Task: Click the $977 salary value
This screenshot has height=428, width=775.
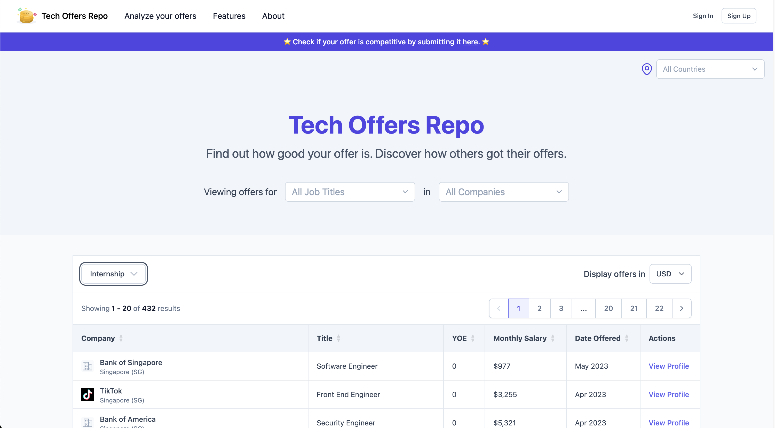Action: tap(502, 366)
